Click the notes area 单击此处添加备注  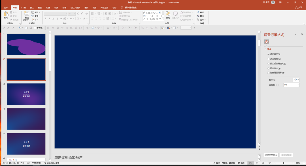pos(68,158)
